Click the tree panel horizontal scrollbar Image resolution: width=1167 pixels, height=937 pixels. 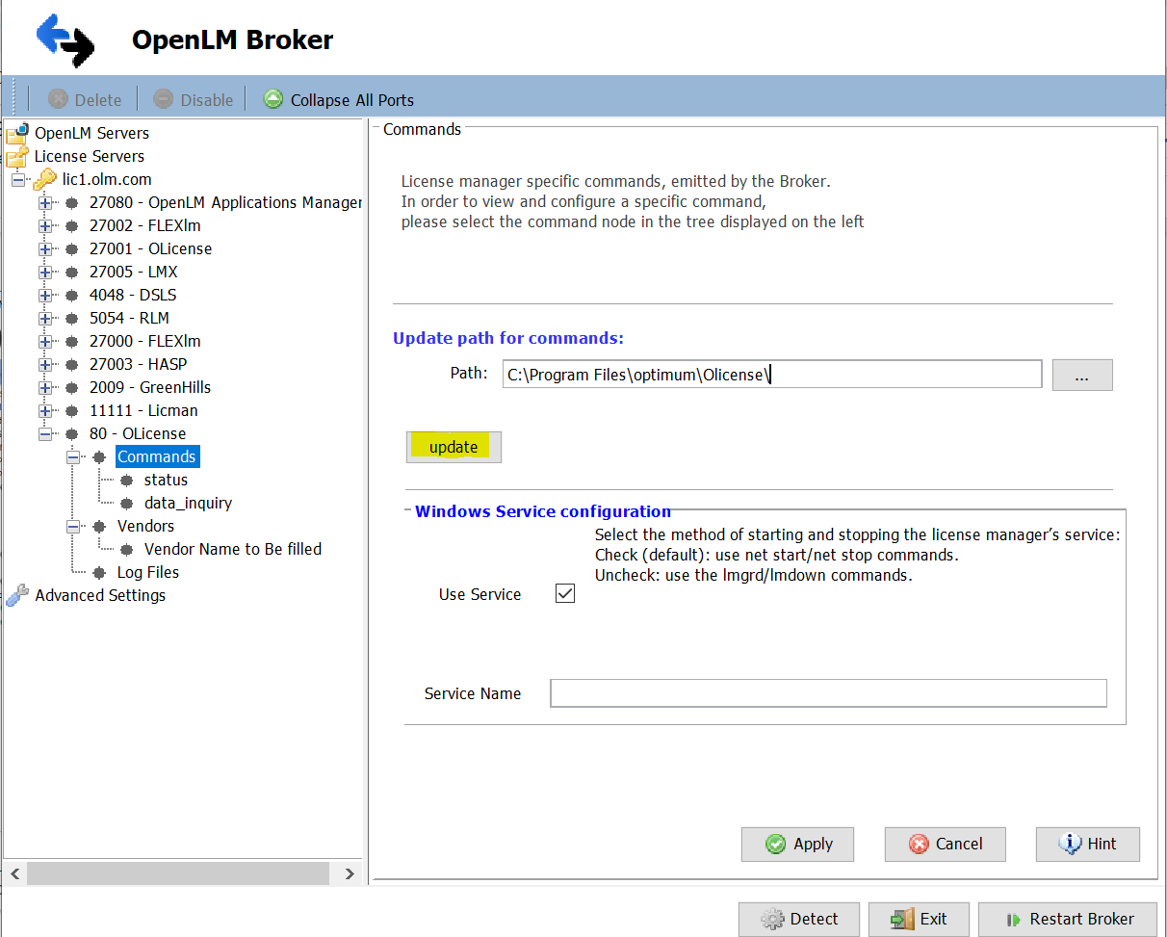point(178,873)
